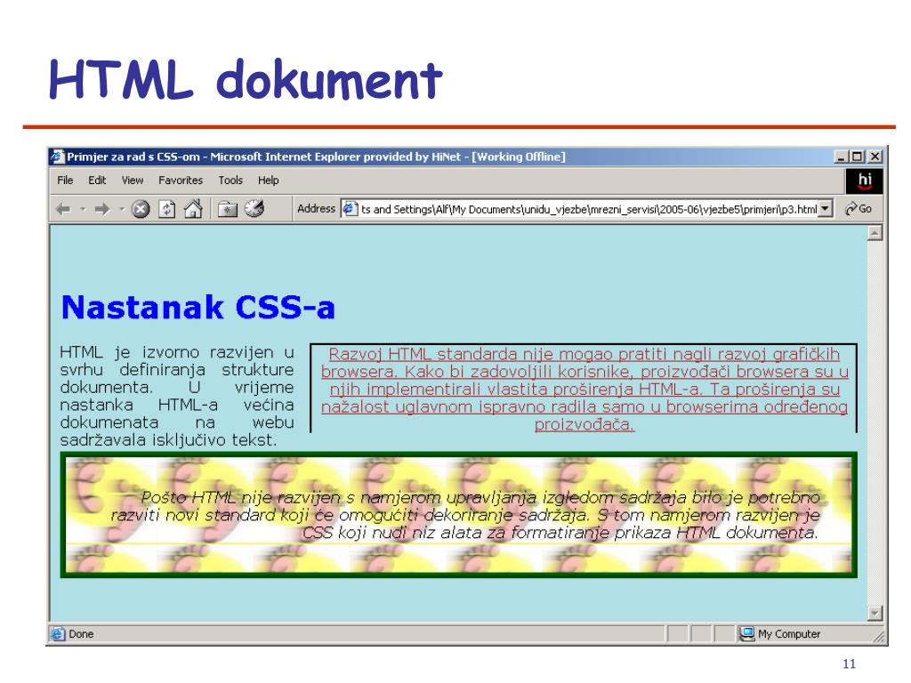
Task: Click the 'Done' status bar text
Action: click(x=81, y=634)
